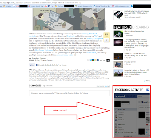Image resolution: width=151 pixels, height=138 pixels.
Task: Open the LG Ally review link
Action: tap(130, 62)
